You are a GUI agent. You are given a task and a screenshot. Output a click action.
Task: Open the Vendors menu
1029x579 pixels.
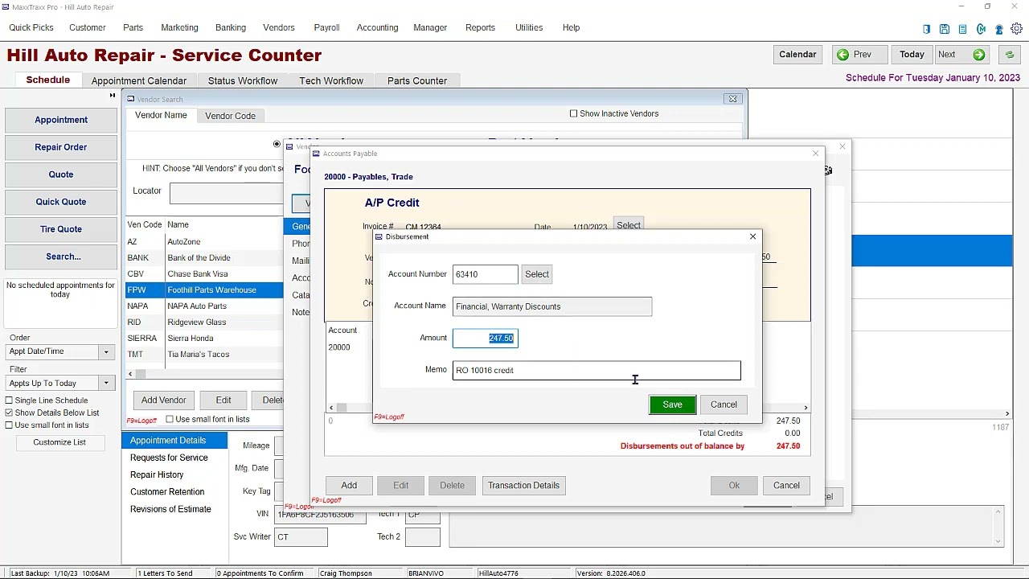[x=279, y=27]
